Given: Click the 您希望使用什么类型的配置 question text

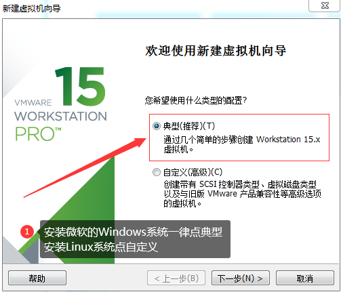Looking at the screenshot, I should (x=196, y=100).
